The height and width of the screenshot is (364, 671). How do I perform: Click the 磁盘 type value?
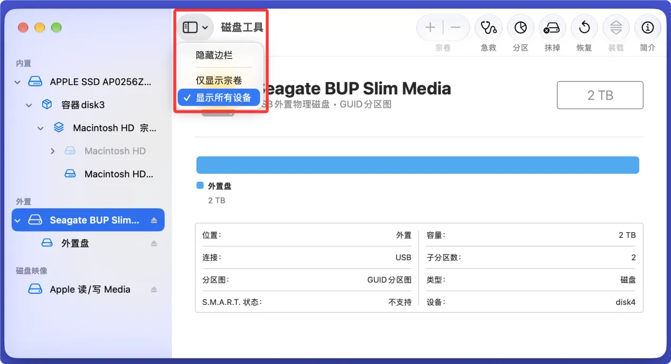pos(628,280)
